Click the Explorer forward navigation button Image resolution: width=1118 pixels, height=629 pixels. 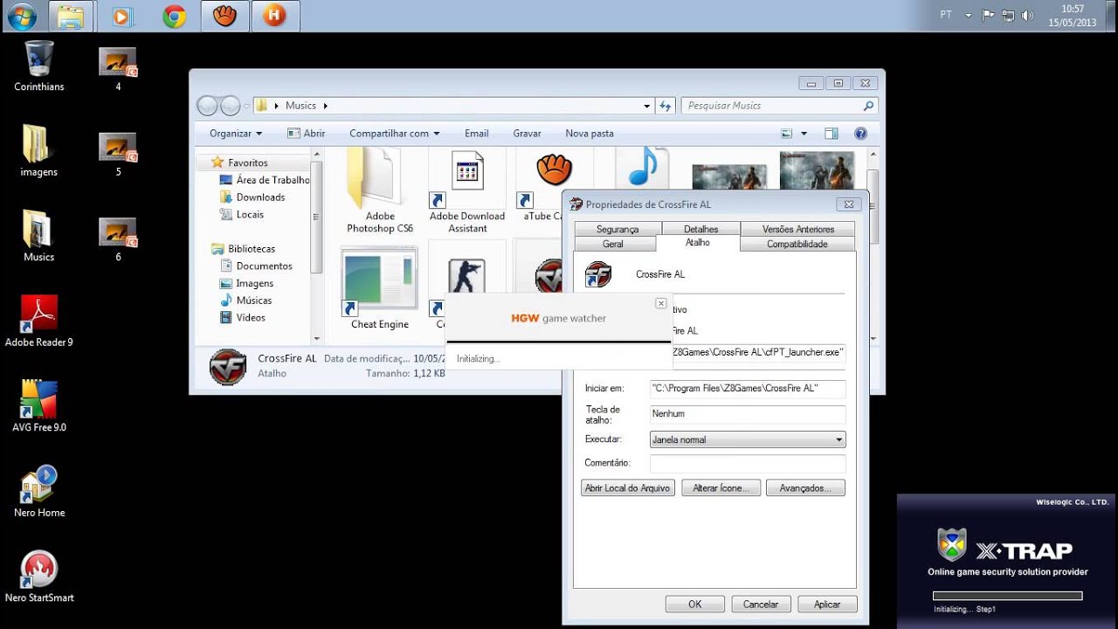(230, 106)
